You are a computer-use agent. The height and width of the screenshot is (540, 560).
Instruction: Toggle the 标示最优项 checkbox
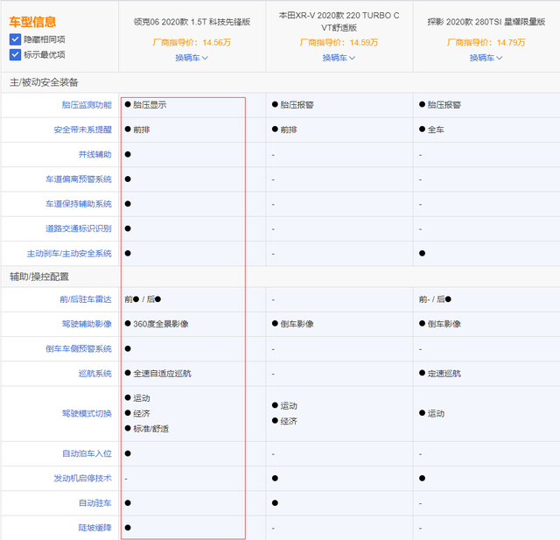click(x=15, y=54)
